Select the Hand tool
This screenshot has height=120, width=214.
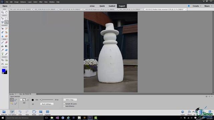(x=6, y=12)
